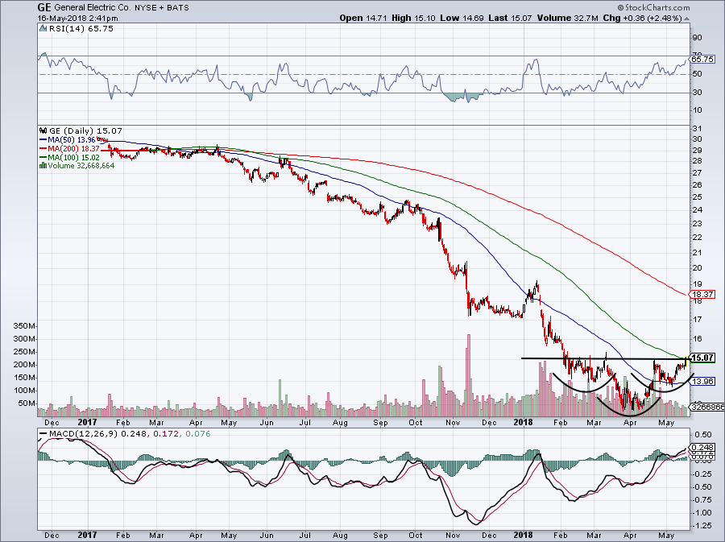Image resolution: width=725 pixels, height=542 pixels.
Task: Click the Open 14.71 value
Action: pyautogui.click(x=362, y=18)
